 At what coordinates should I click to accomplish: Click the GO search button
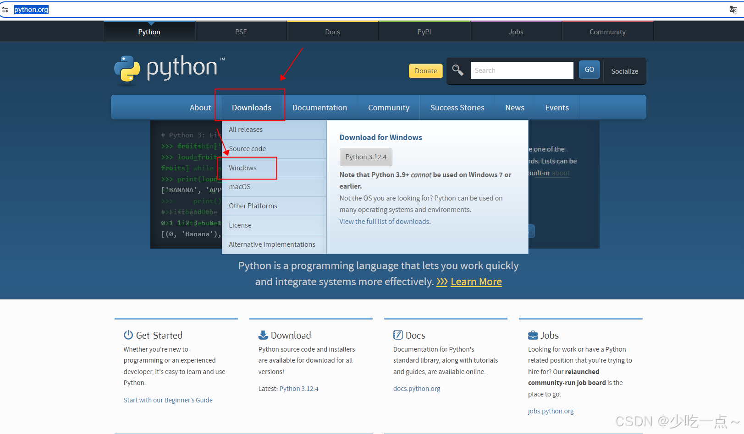tap(590, 70)
